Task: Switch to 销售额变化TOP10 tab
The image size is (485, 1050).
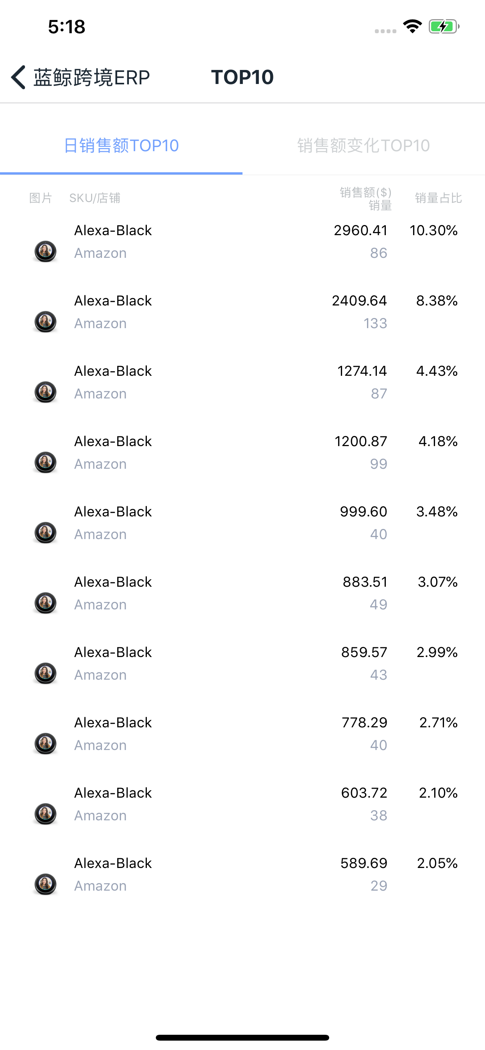Action: coord(364,146)
